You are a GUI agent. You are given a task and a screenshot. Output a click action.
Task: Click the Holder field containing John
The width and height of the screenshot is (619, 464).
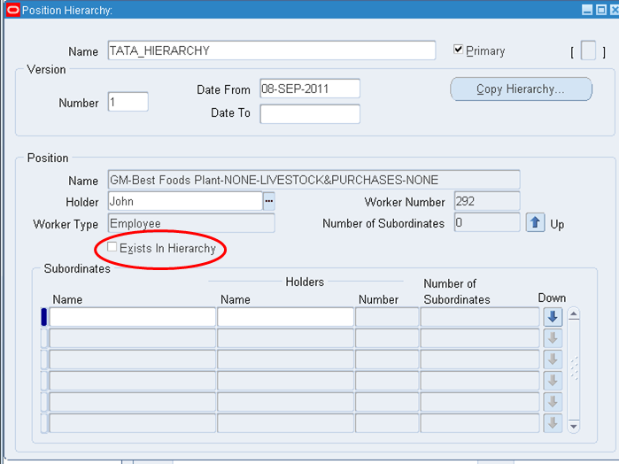[186, 201]
